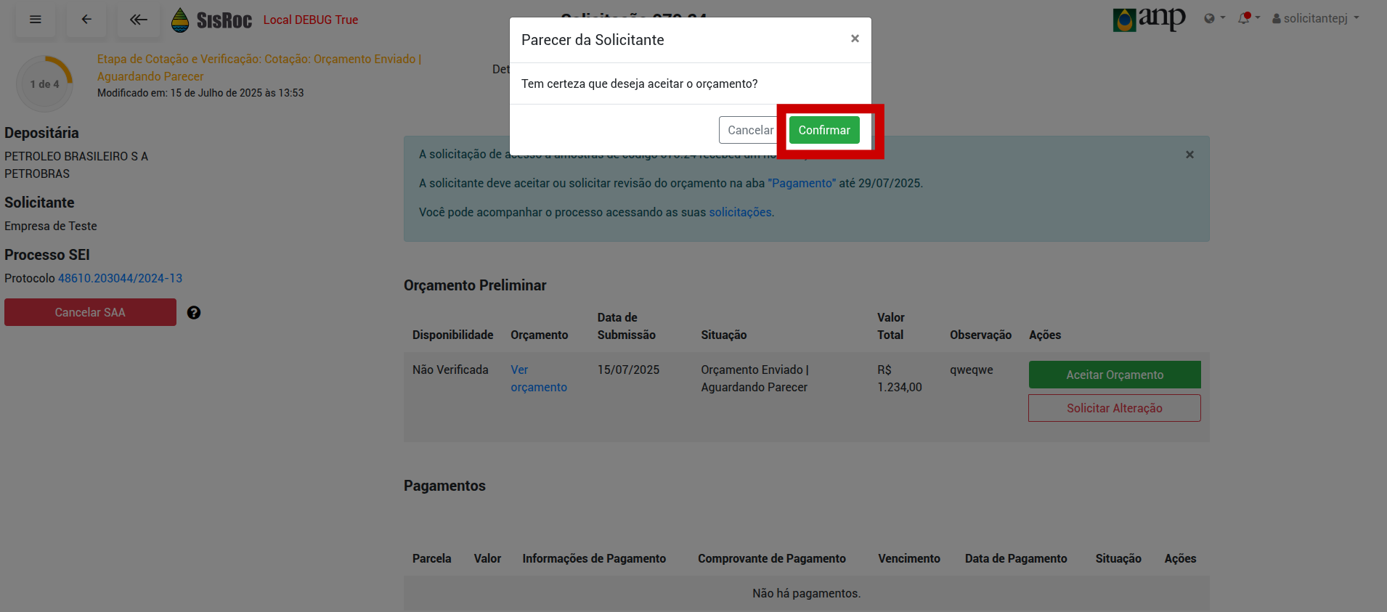This screenshot has width=1387, height=612.
Task: Click the Aceitar Orçamento button
Action: point(1114,375)
